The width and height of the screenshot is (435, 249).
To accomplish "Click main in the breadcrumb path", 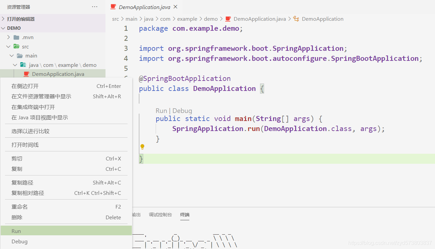I will (x=132, y=19).
